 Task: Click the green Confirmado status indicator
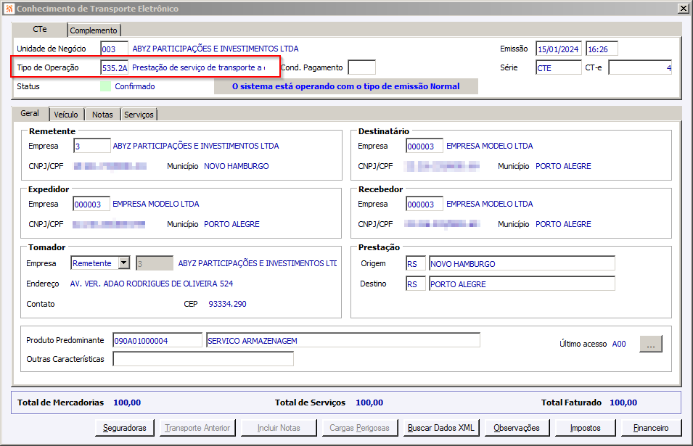coord(106,86)
